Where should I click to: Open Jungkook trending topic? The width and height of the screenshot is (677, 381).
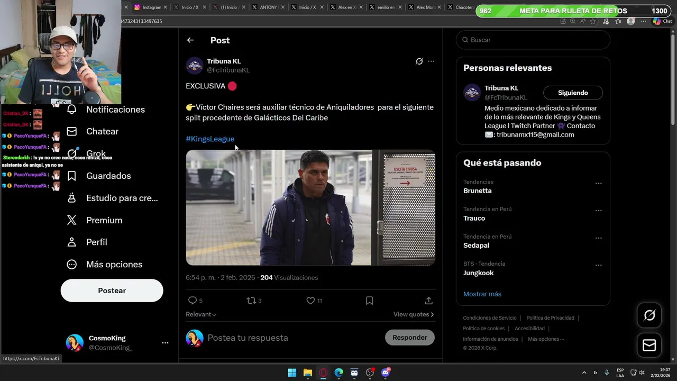pos(479,273)
